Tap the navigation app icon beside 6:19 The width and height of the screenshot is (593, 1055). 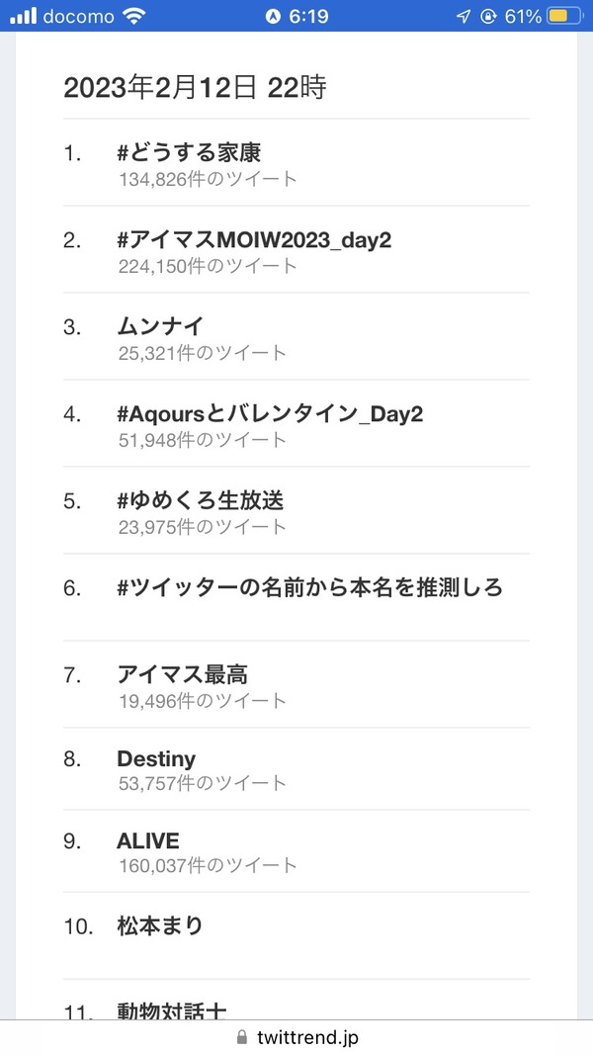[273, 16]
